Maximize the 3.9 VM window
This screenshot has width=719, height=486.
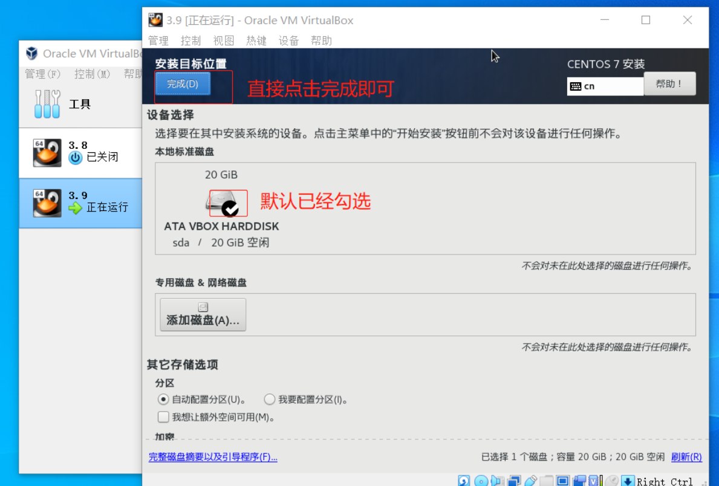pos(646,20)
